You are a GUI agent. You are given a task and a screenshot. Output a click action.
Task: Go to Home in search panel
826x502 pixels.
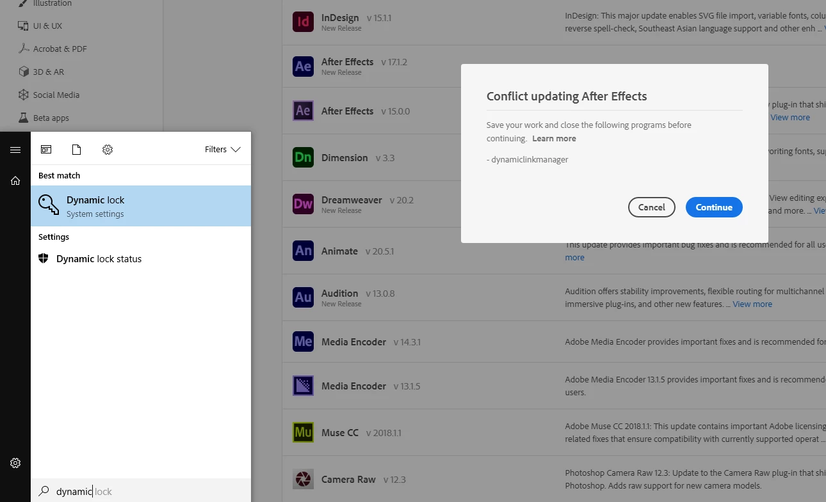(x=15, y=181)
